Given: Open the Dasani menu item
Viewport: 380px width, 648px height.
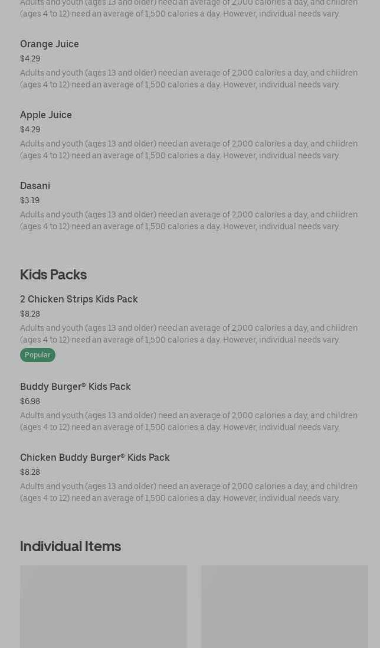Looking at the screenshot, I should click(x=35, y=186).
